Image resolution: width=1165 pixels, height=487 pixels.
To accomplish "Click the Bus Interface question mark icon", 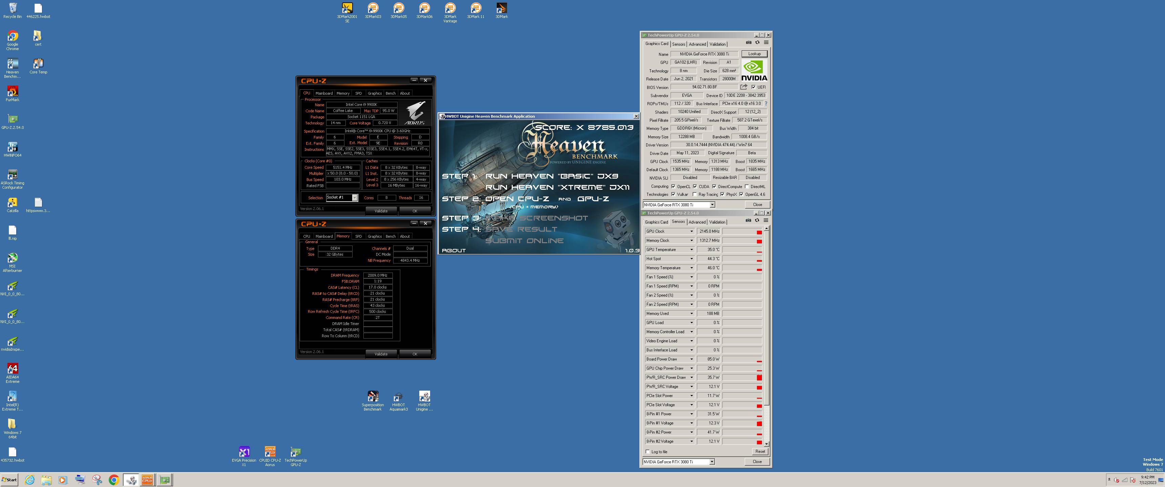I will (x=766, y=103).
